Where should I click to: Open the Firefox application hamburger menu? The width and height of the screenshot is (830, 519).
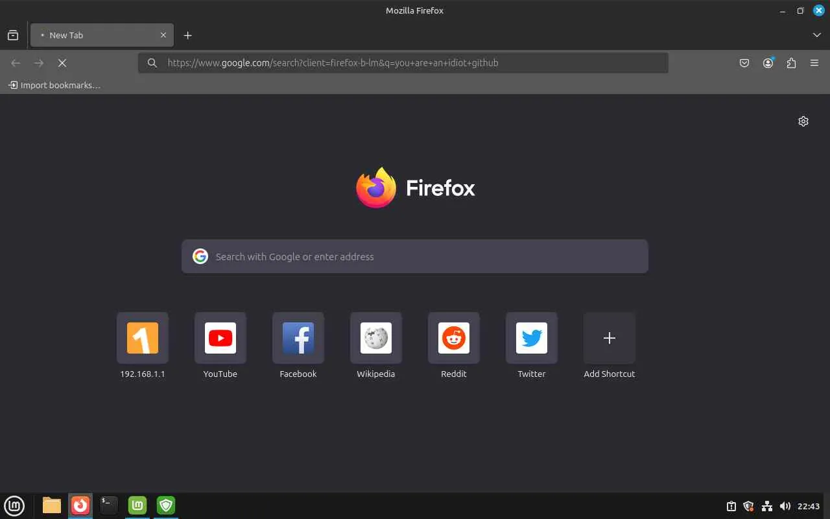[x=814, y=63]
